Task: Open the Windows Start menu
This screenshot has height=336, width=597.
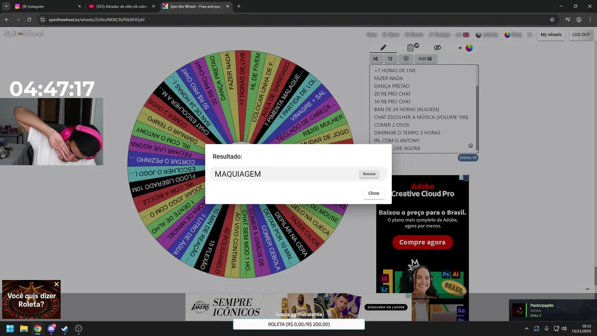Action: click(10, 329)
